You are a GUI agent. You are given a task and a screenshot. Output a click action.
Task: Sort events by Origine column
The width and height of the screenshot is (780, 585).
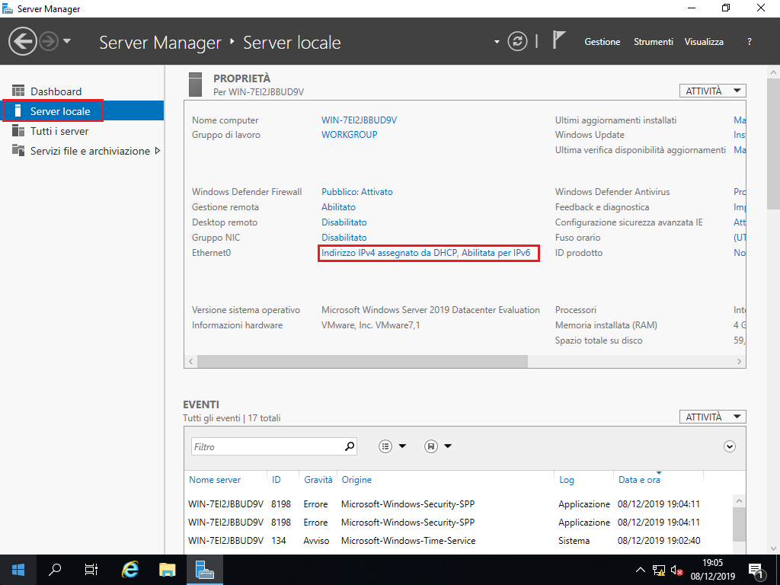coord(356,480)
